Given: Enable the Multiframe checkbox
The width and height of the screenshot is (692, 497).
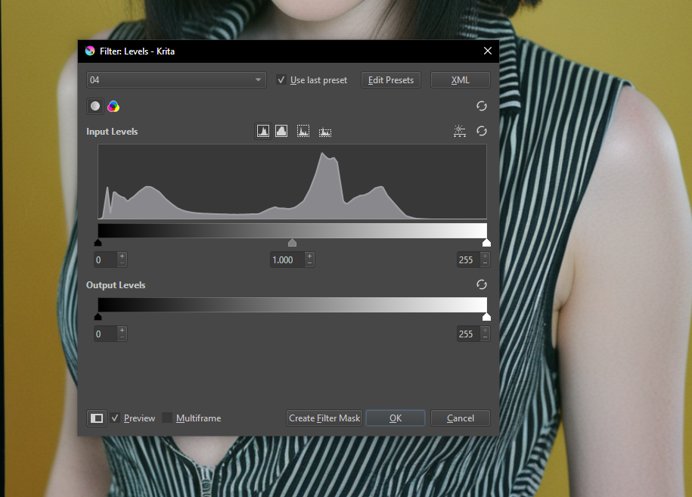Looking at the screenshot, I should [x=167, y=418].
